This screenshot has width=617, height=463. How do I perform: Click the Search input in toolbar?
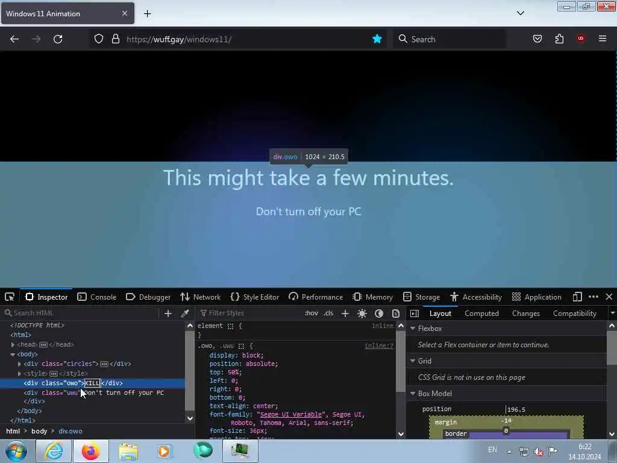pyautogui.click(x=449, y=39)
